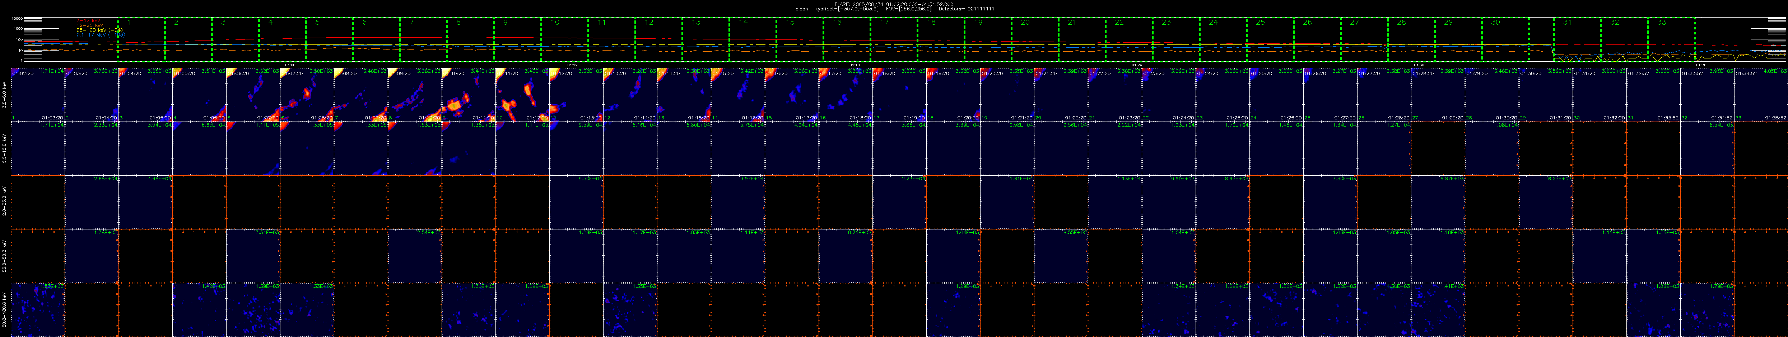
Task: Click the red 3-12 keV legend label
Action: 88,21
